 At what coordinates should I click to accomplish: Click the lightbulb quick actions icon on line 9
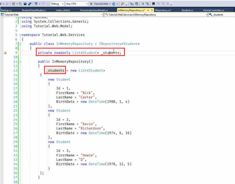(5, 53)
